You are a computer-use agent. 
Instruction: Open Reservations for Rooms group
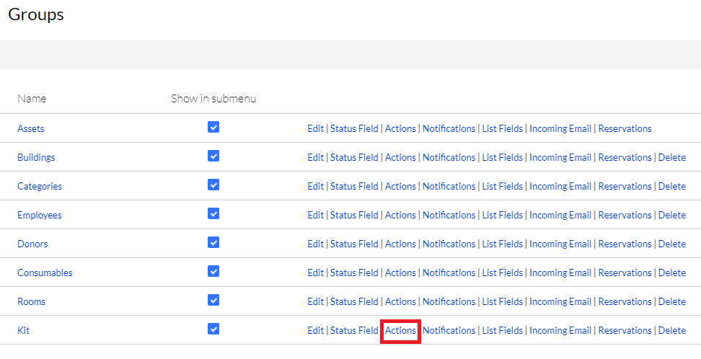coord(625,301)
